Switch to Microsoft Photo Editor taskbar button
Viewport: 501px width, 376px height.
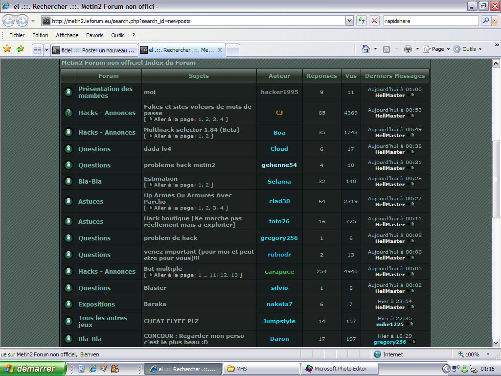click(340, 369)
